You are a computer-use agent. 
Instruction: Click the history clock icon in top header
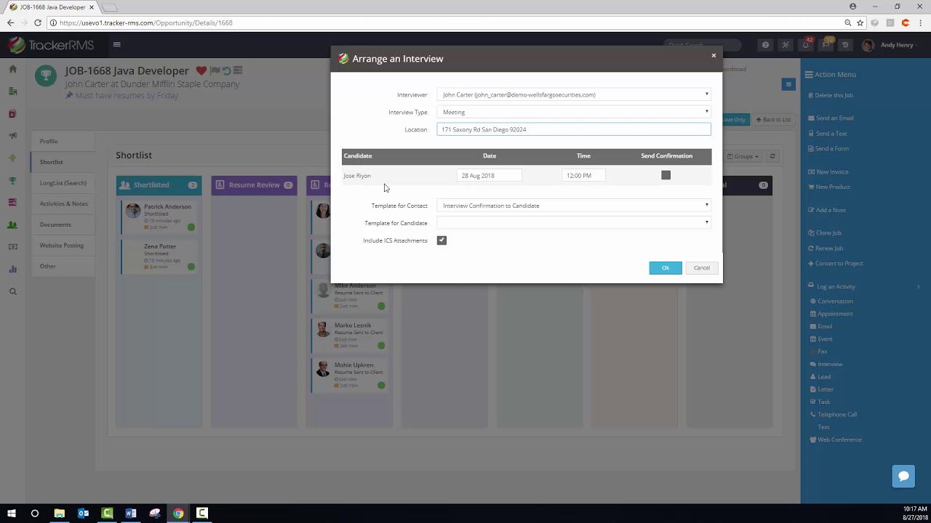pyautogui.click(x=845, y=45)
